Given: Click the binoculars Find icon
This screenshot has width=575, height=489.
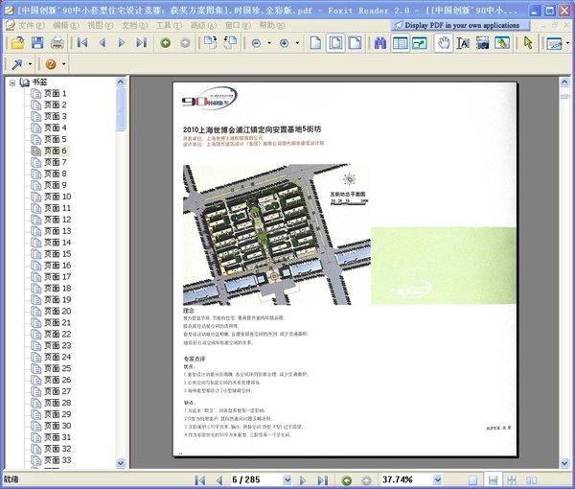Looking at the screenshot, I should (x=379, y=43).
